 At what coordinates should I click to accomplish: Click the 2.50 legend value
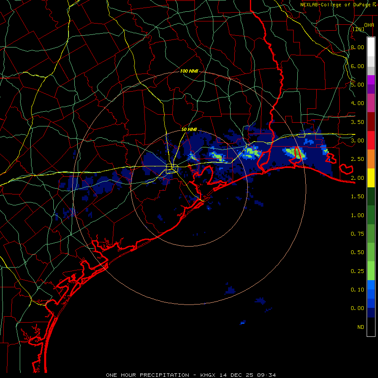[357, 159]
